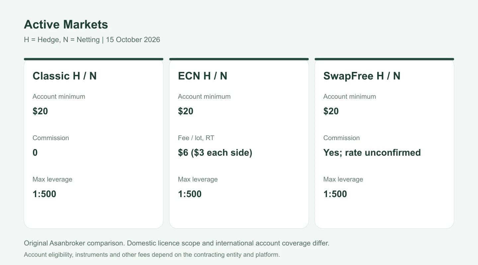Click the Max leverage label in ECN card

[198, 179]
